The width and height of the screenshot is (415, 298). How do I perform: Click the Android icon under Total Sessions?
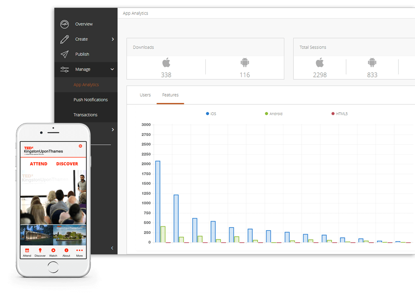(372, 63)
